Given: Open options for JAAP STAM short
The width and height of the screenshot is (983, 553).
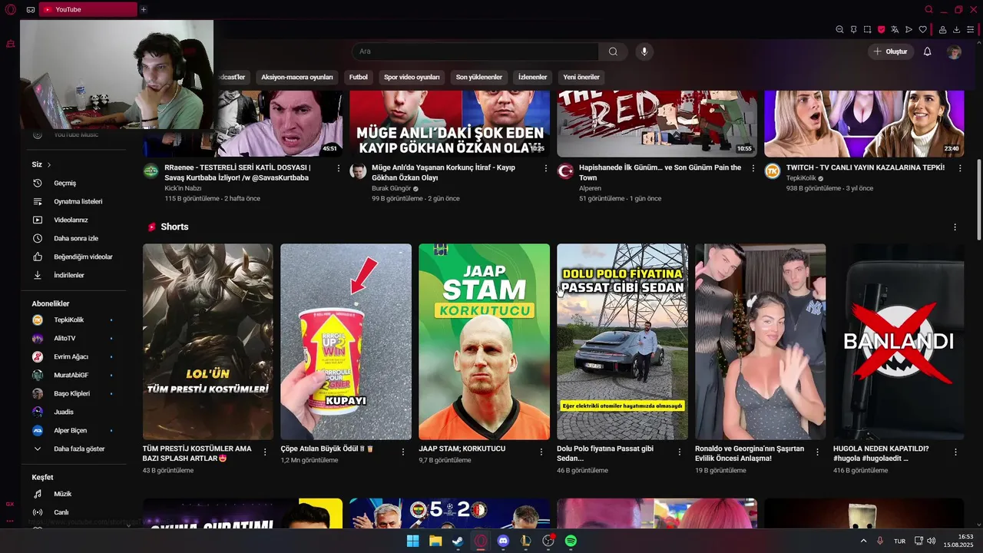Looking at the screenshot, I should (x=541, y=452).
